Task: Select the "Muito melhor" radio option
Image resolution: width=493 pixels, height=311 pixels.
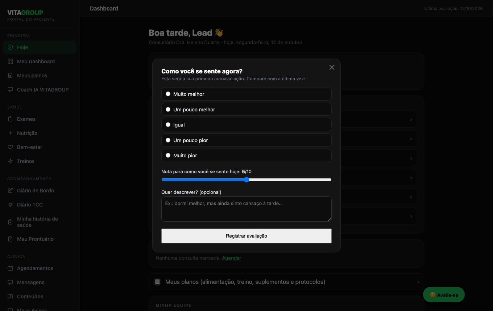Action: (x=168, y=94)
